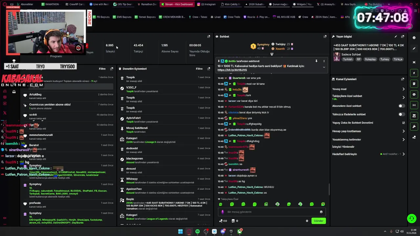Click the ban icon beside V3SC_F entry
420x236 pixels.
[x=122, y=88]
